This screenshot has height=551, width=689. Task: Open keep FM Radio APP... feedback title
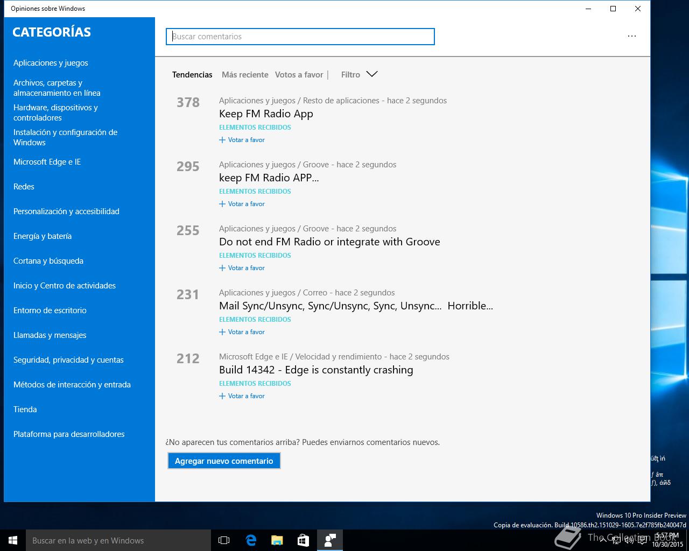click(x=269, y=178)
